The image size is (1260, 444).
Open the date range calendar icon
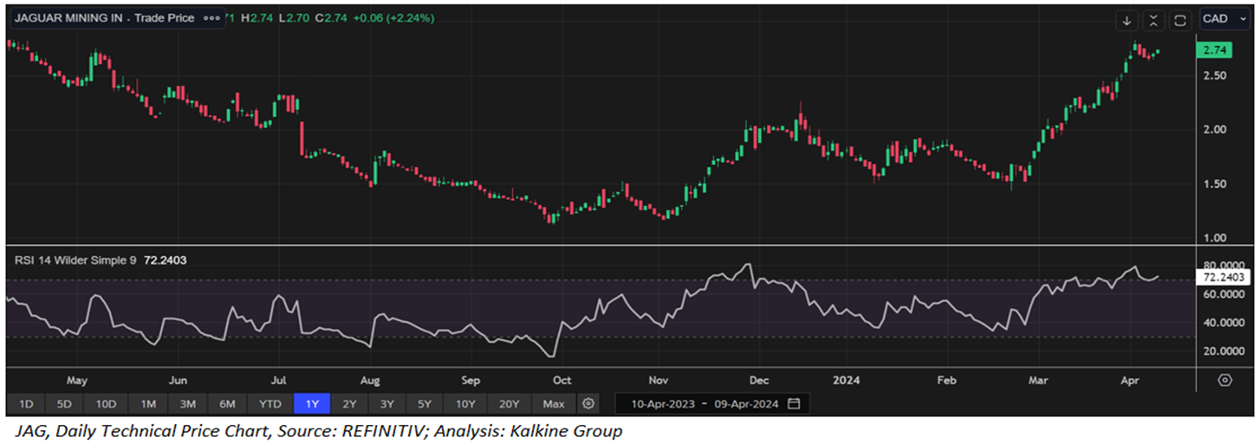794,403
